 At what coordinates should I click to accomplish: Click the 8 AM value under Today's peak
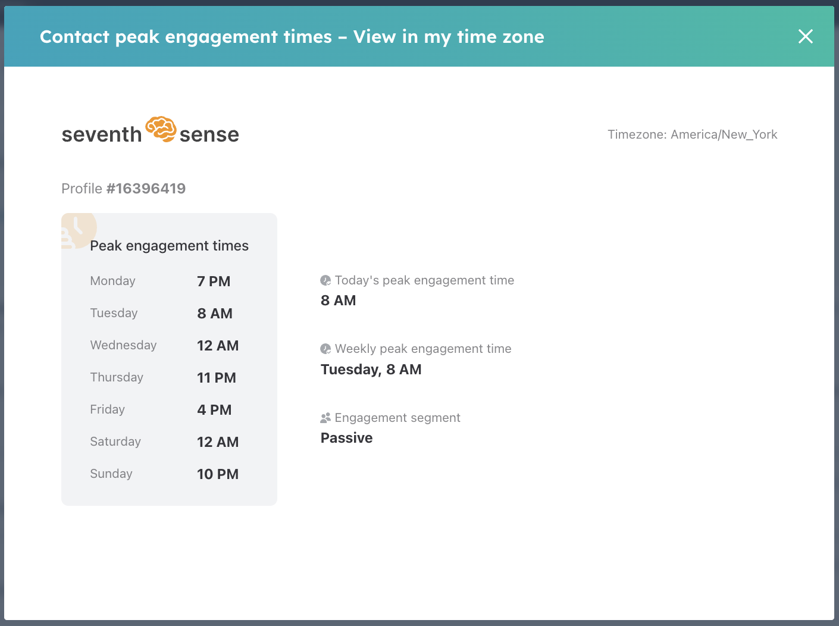pyautogui.click(x=338, y=301)
